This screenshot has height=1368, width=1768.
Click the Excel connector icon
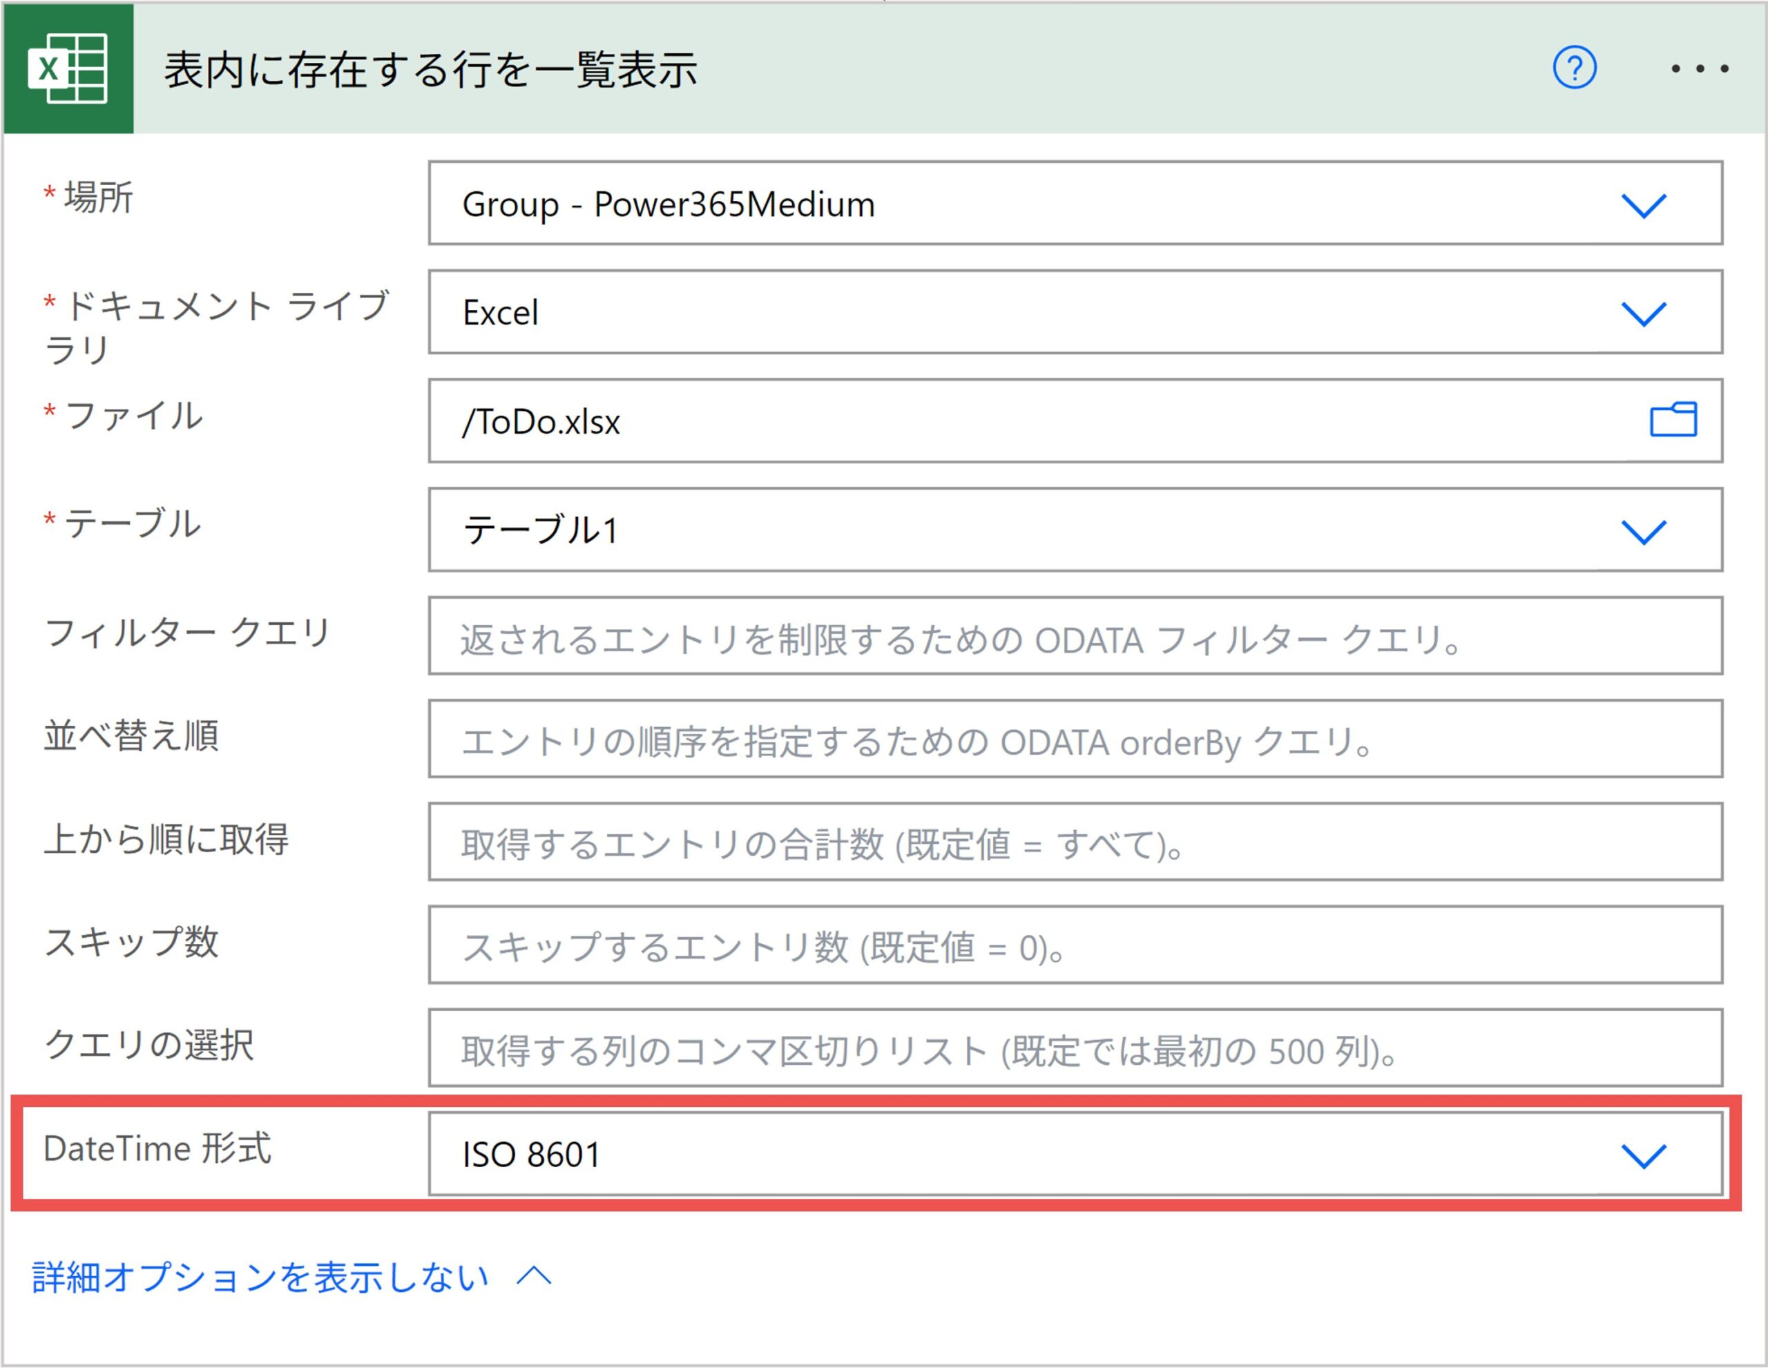68,69
